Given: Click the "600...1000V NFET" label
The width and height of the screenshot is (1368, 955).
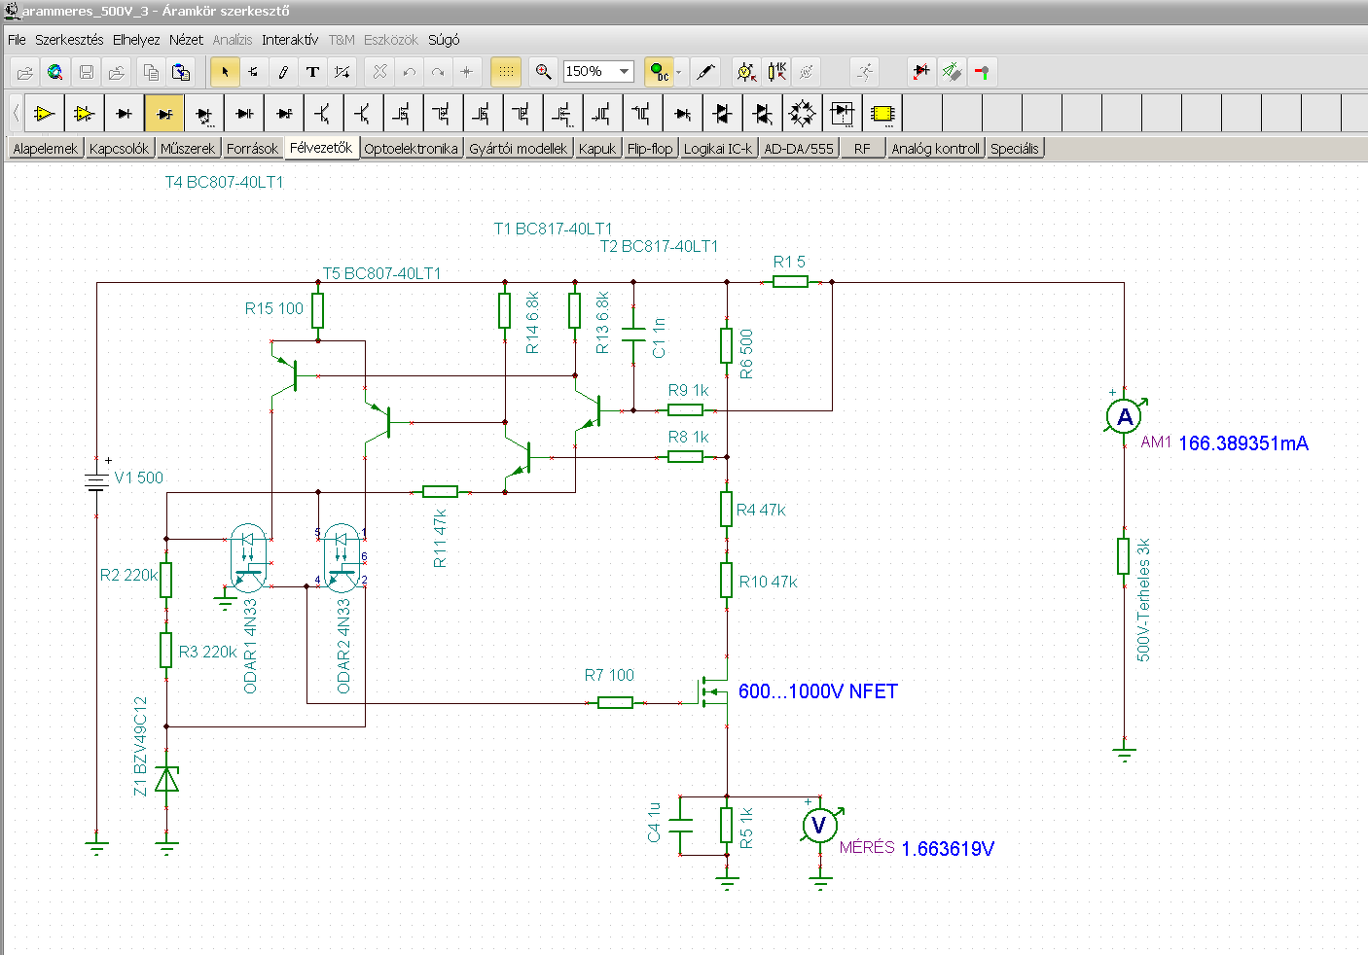Looking at the screenshot, I should (818, 691).
